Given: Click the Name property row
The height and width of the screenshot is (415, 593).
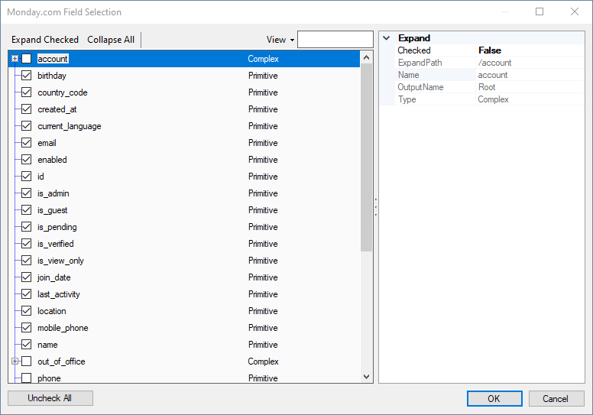Looking at the screenshot, I should pyautogui.click(x=489, y=75).
